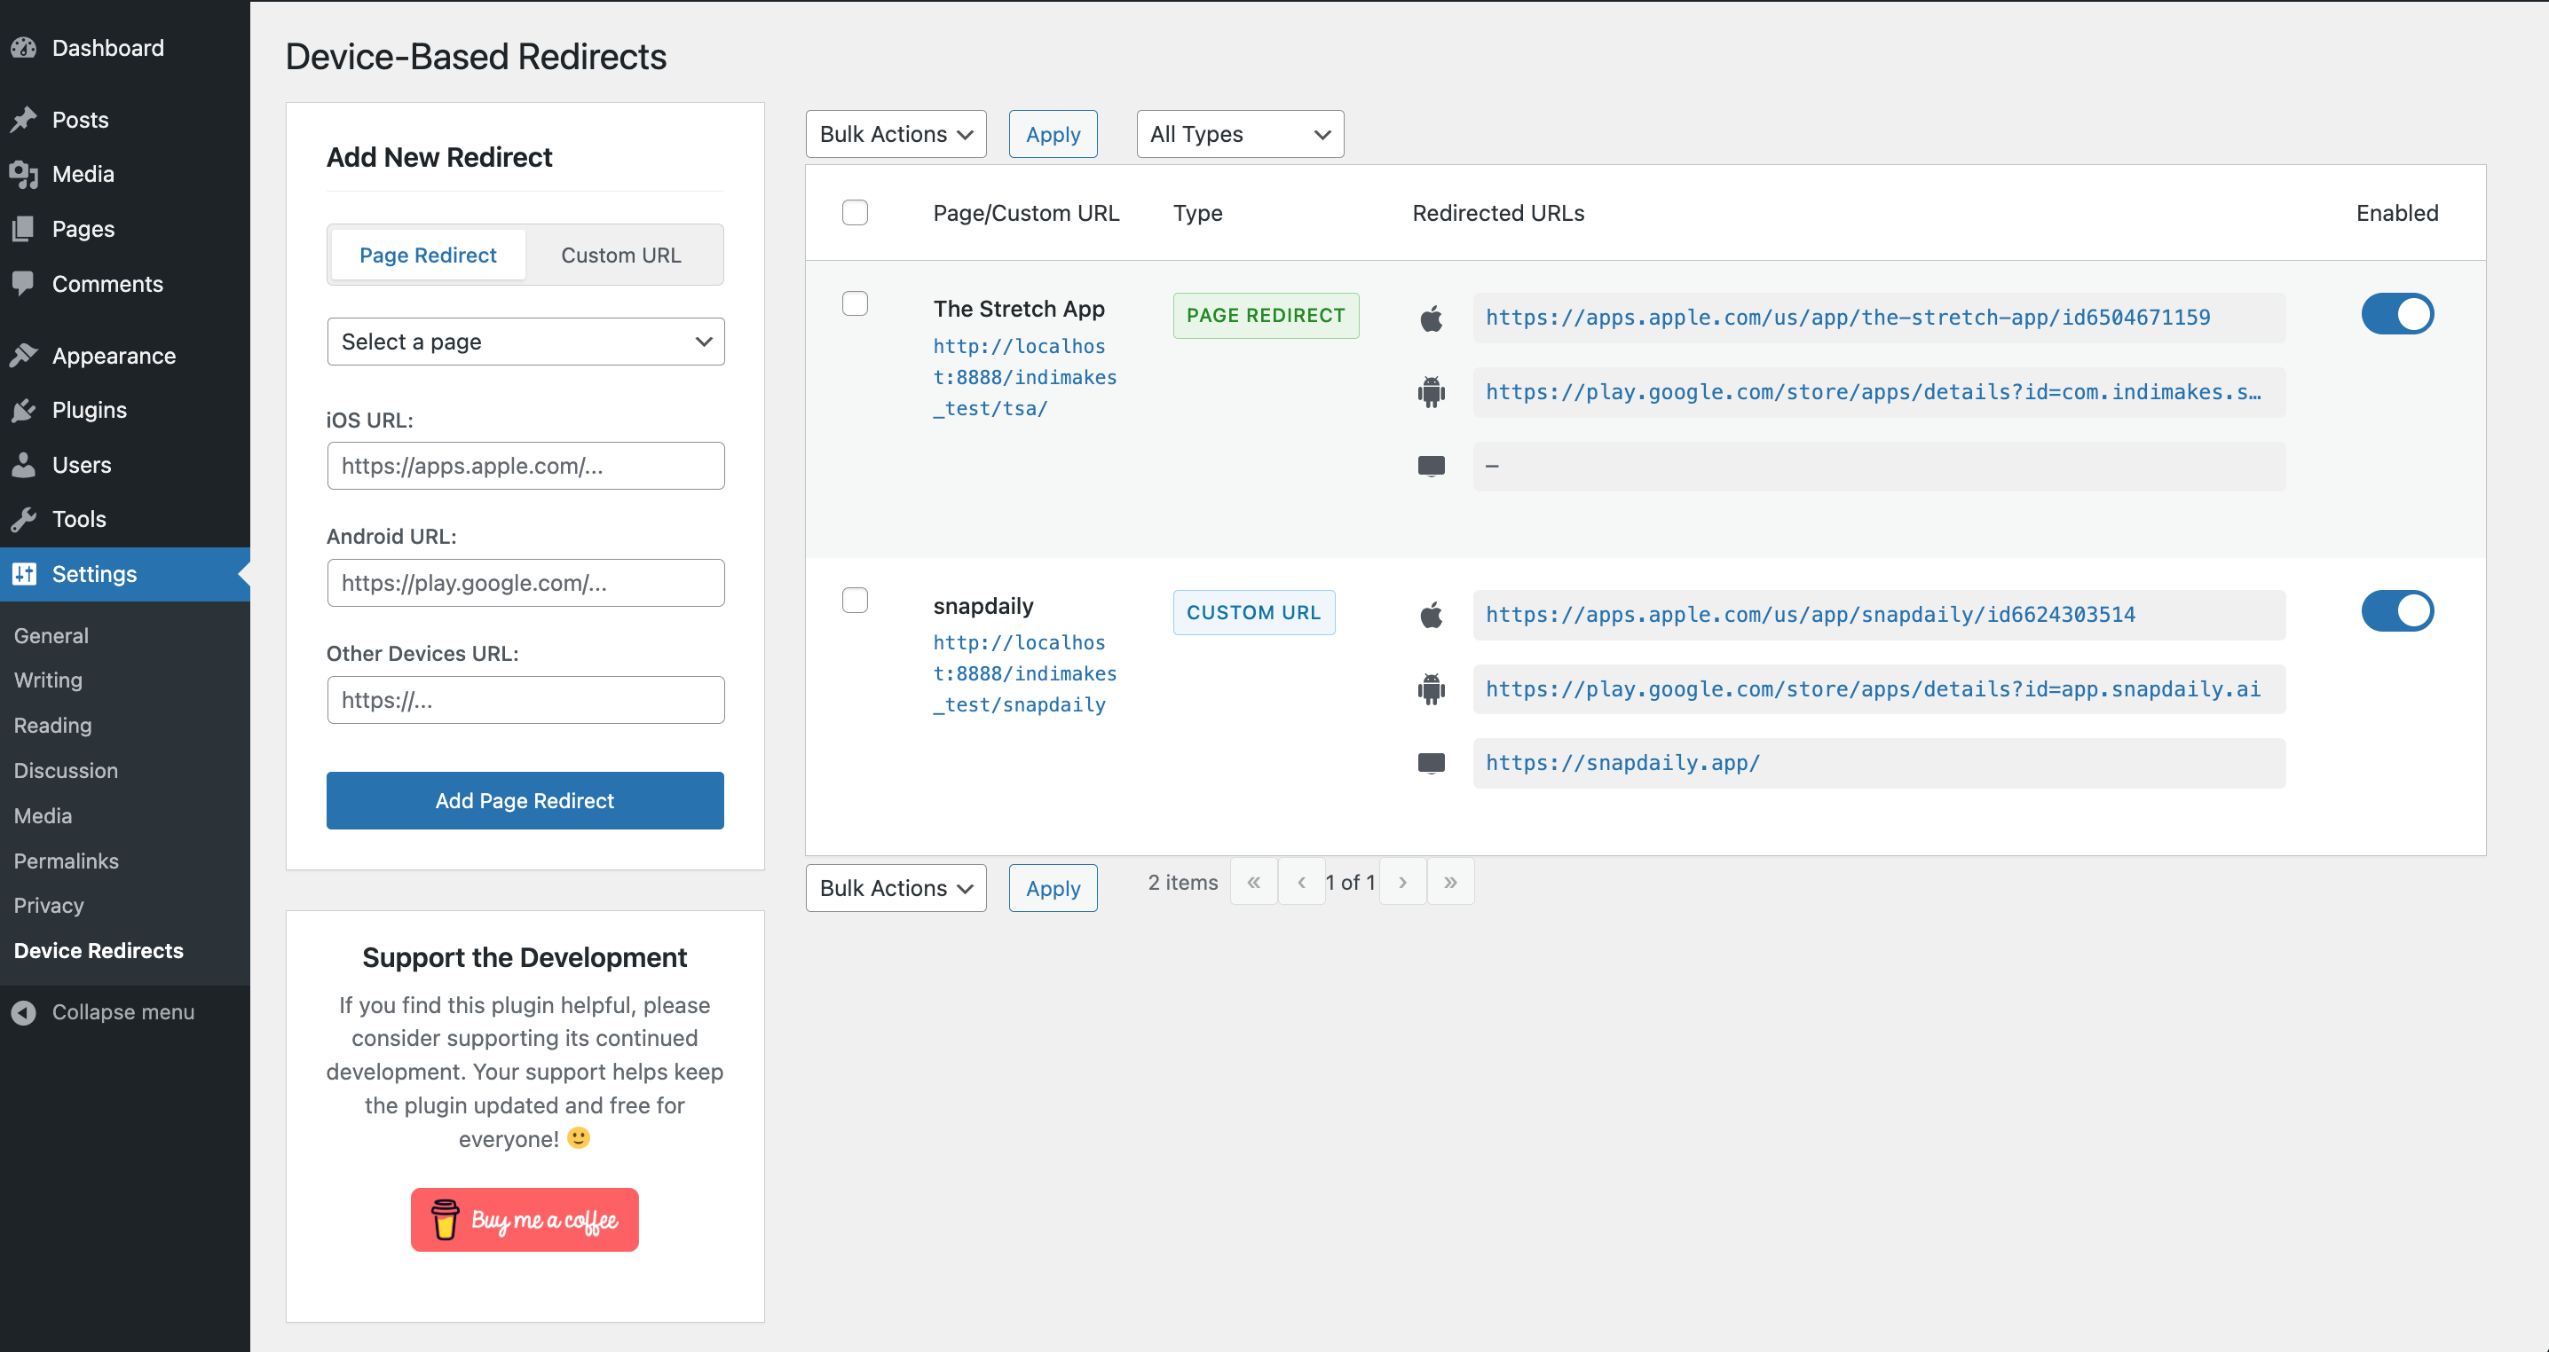
Task: Click the Users person icon
Action: [24, 465]
